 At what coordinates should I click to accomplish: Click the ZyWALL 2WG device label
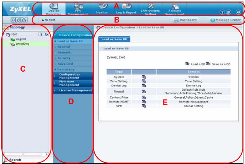116,57
